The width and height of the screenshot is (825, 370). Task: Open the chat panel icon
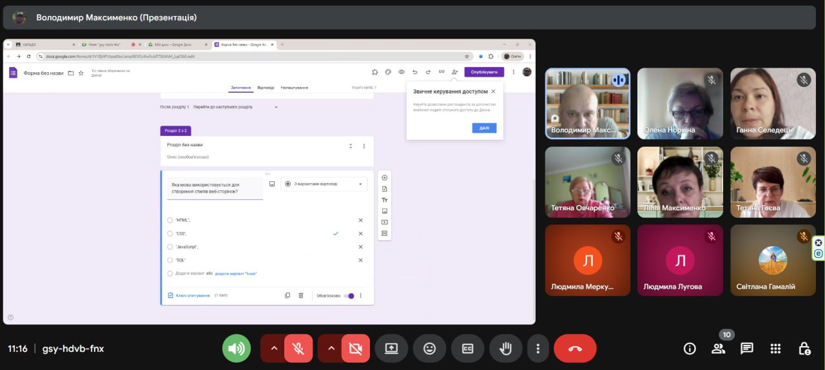click(747, 349)
